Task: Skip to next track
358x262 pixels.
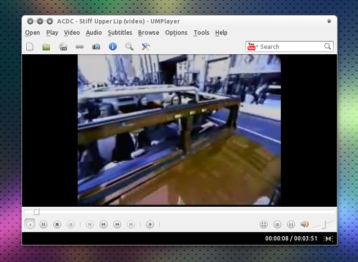Action: (131, 224)
